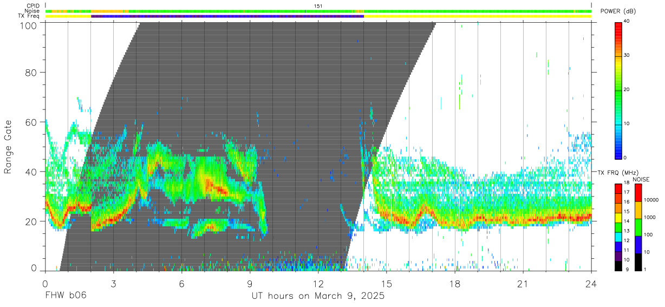Image resolution: width=665 pixels, height=307 pixels.
Task: Click x-axis tick label 24
Action: tap(591, 283)
